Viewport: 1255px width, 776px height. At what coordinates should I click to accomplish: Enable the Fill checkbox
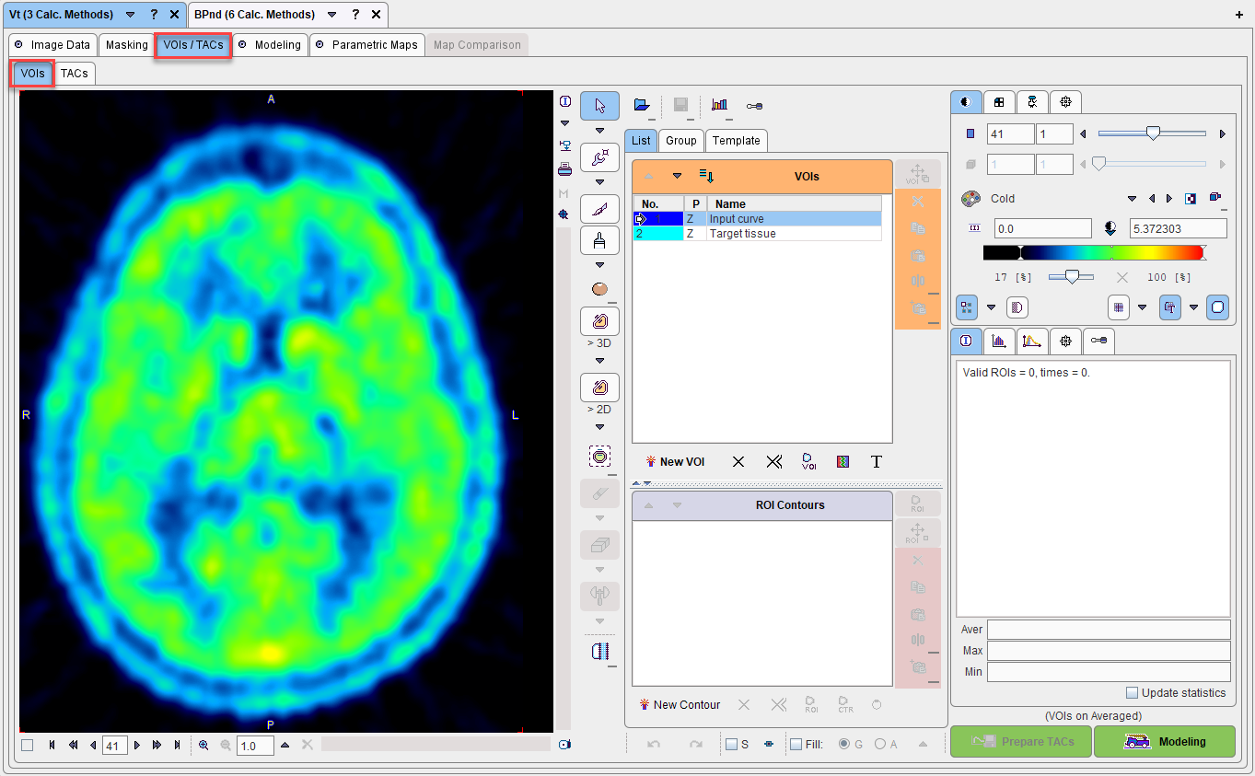(x=796, y=745)
